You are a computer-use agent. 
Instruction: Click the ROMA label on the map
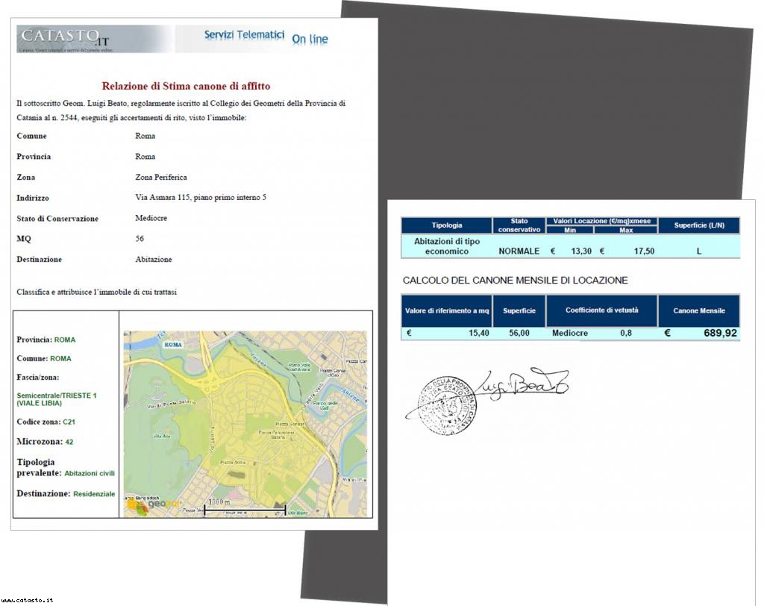(173, 345)
